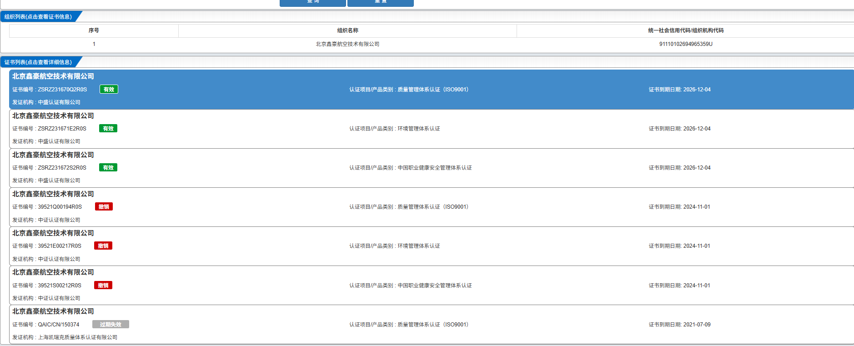The height and width of the screenshot is (346, 854).
Task: Click certificate number 'ZSRZ231670Q2R0S'
Action: 62,90
